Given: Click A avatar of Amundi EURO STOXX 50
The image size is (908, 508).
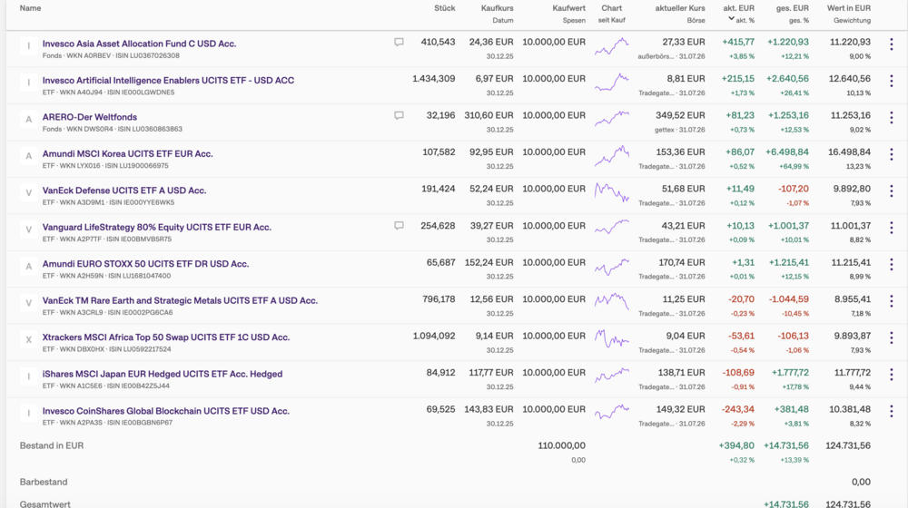Looking at the screenshot, I should pos(28,267).
